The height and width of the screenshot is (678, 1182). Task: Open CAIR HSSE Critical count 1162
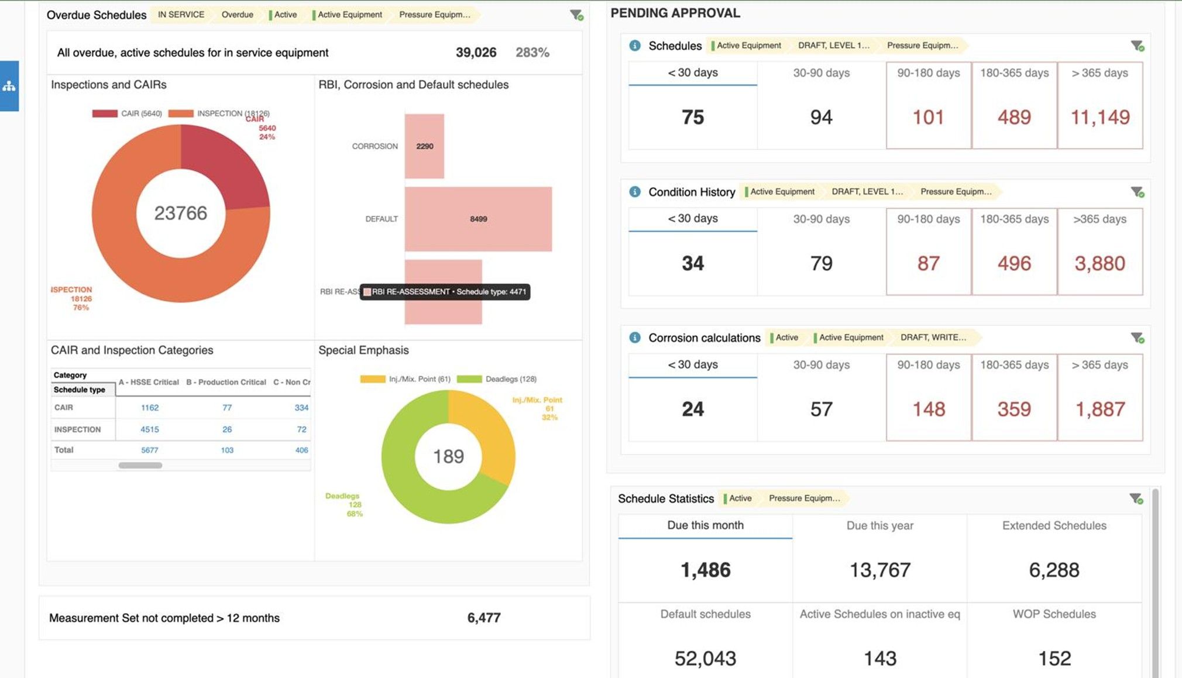(150, 408)
